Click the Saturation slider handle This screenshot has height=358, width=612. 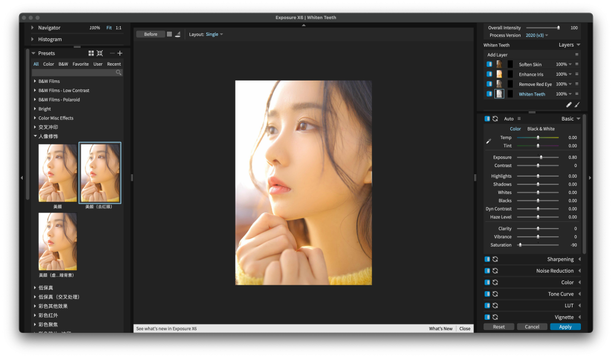(521, 245)
